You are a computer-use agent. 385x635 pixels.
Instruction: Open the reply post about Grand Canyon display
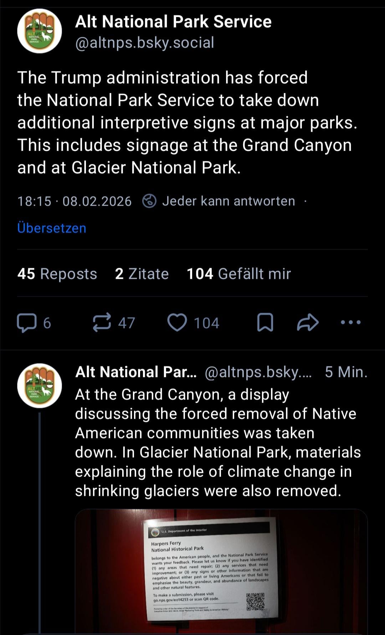point(217,443)
